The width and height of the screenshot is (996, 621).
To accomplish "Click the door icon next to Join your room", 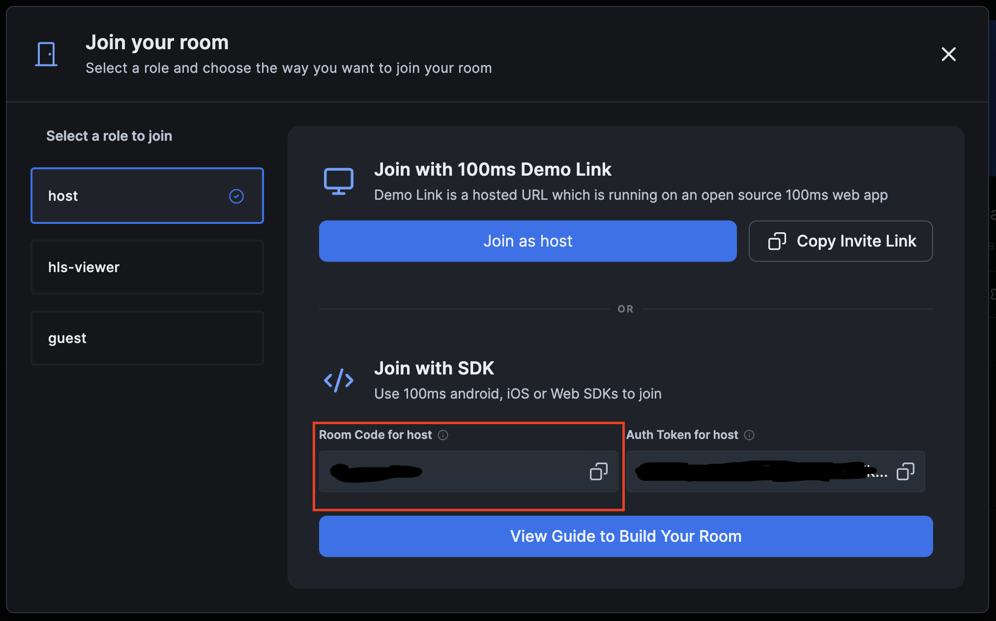I will pyautogui.click(x=46, y=54).
